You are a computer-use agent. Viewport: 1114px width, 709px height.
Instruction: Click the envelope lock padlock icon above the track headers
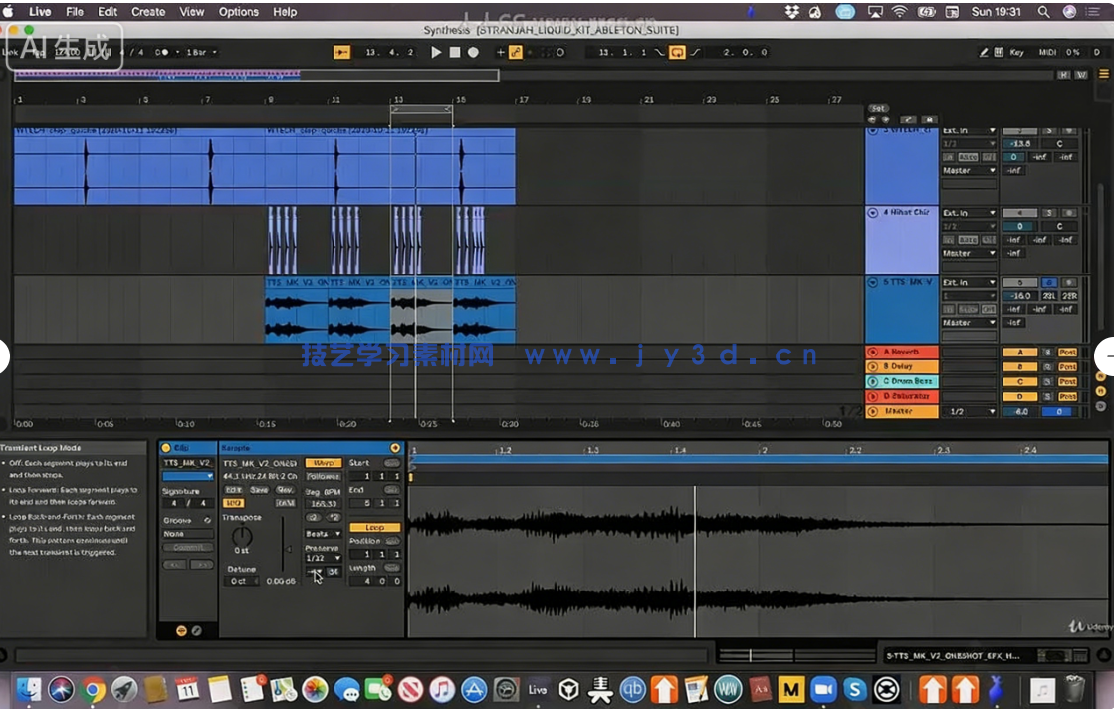[929, 120]
